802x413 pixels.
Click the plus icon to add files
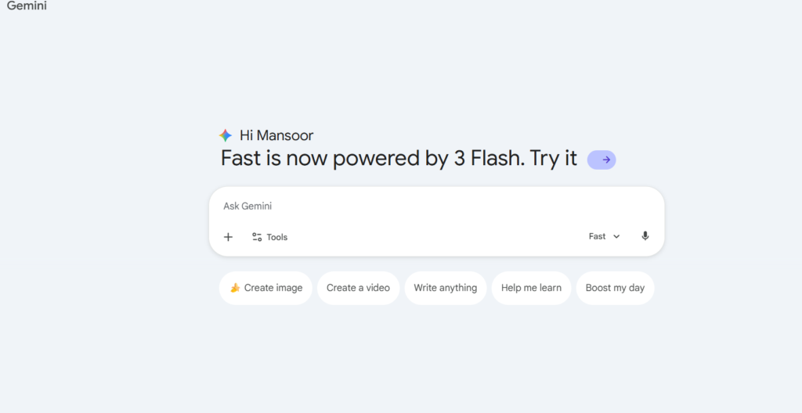[228, 237]
